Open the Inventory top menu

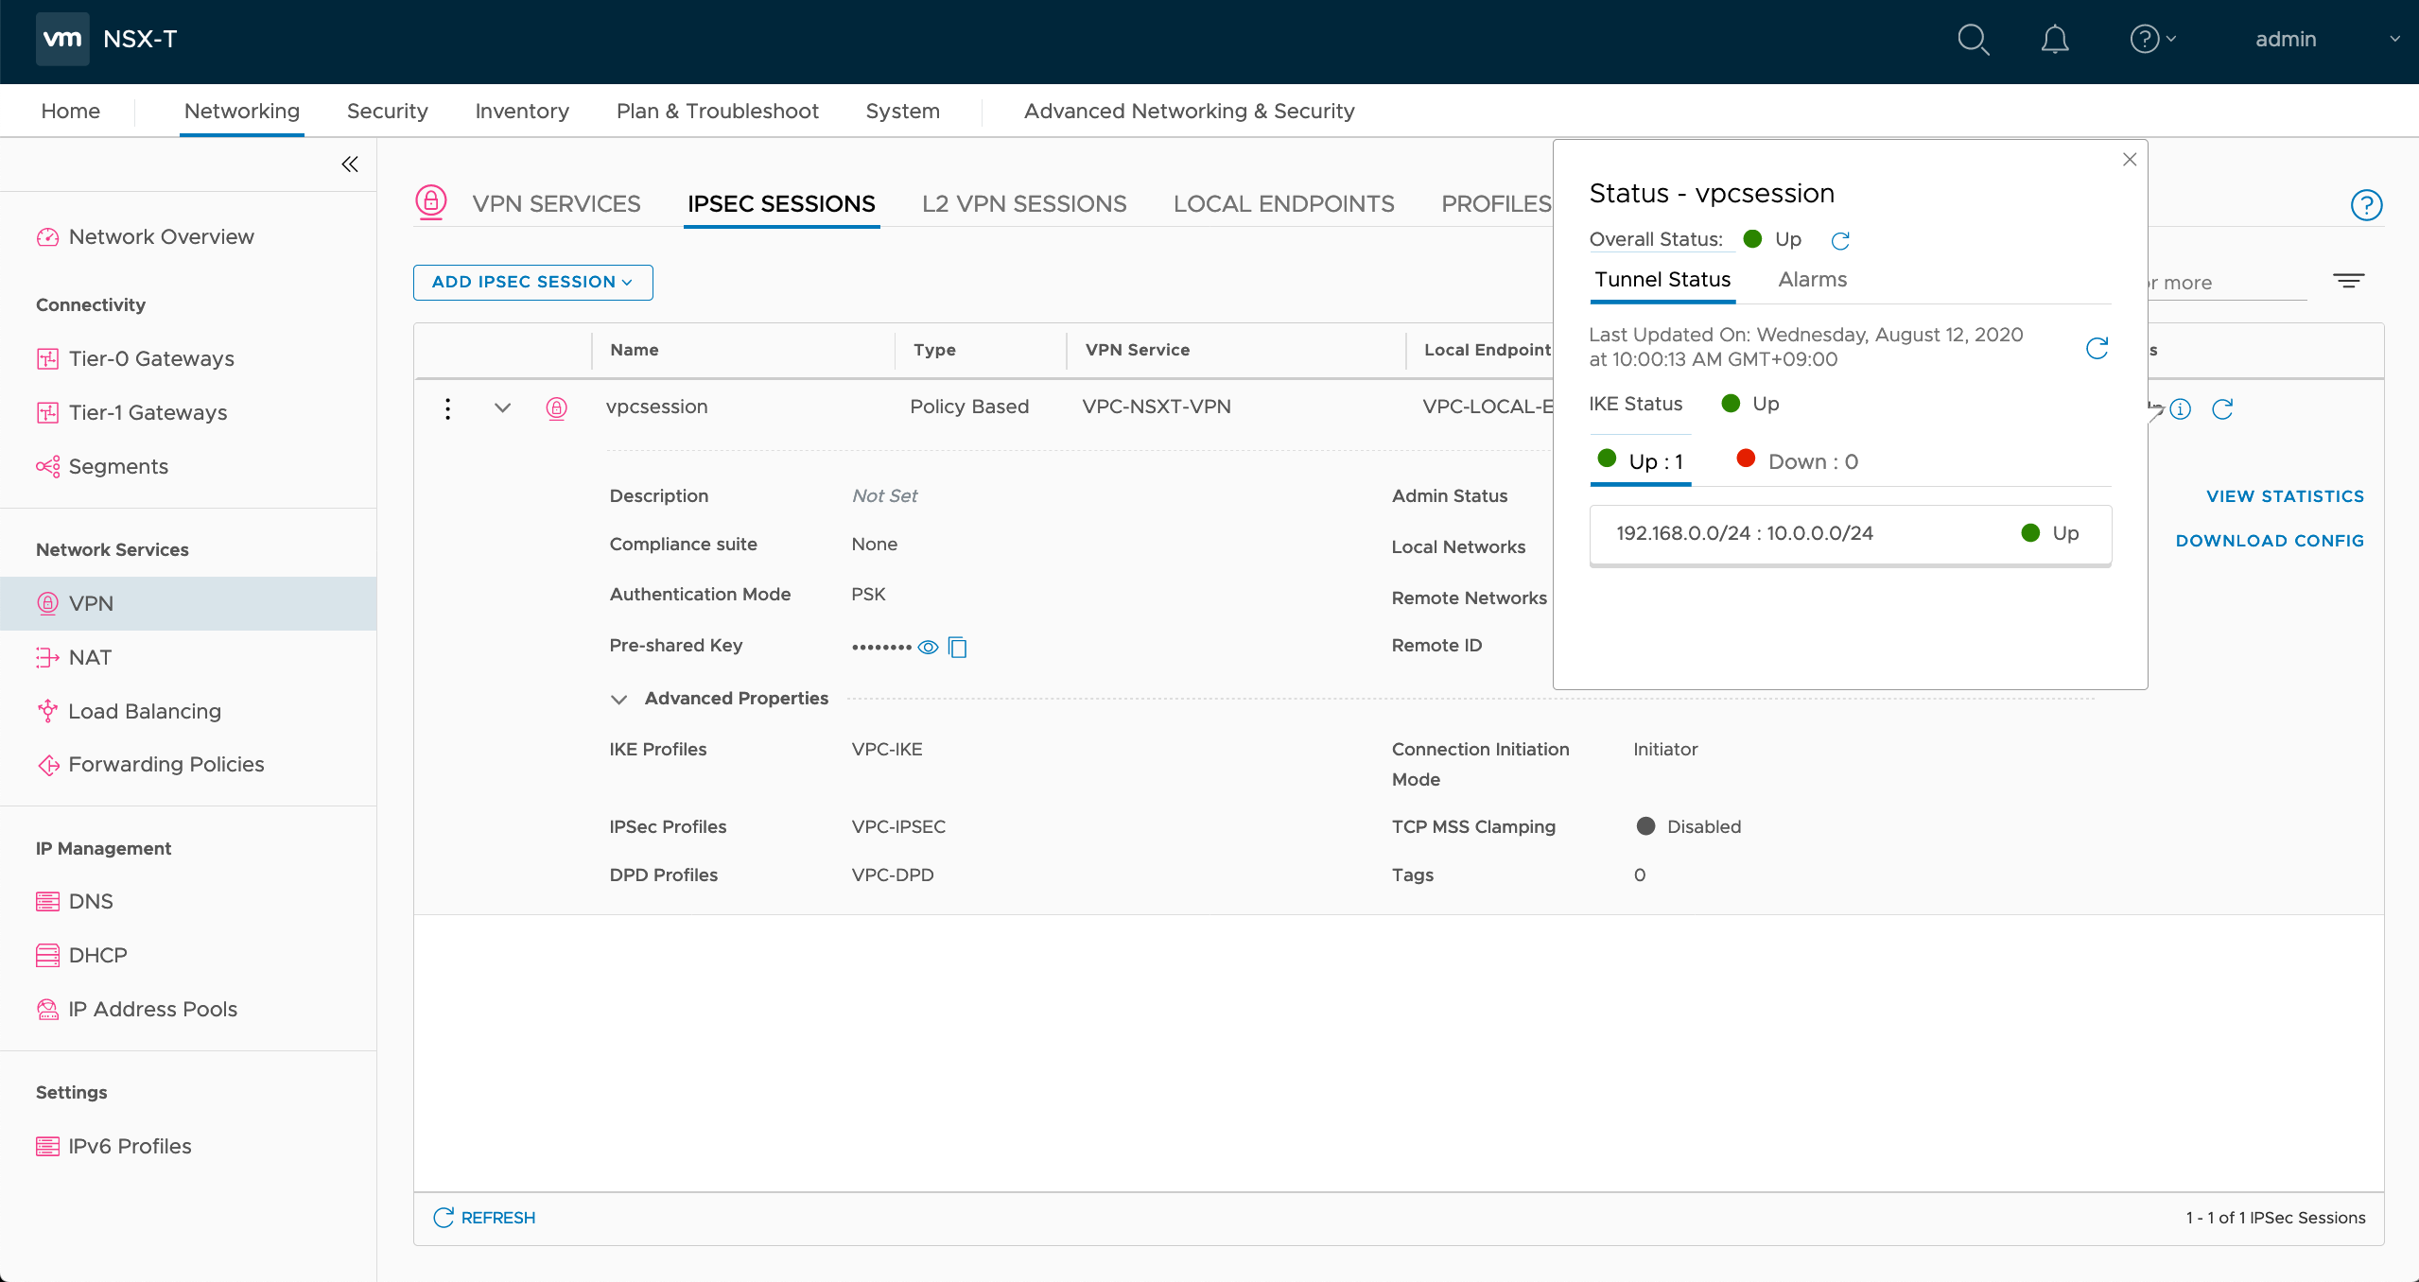click(x=522, y=112)
